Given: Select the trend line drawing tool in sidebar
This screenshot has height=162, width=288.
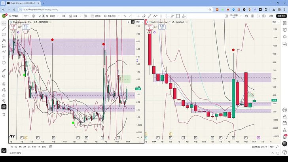Looking at the screenshot, I should pos(4,29).
